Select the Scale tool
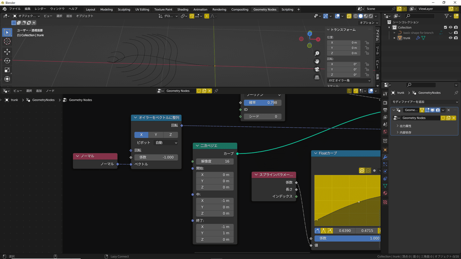This screenshot has height=259, width=461. (x=7, y=70)
